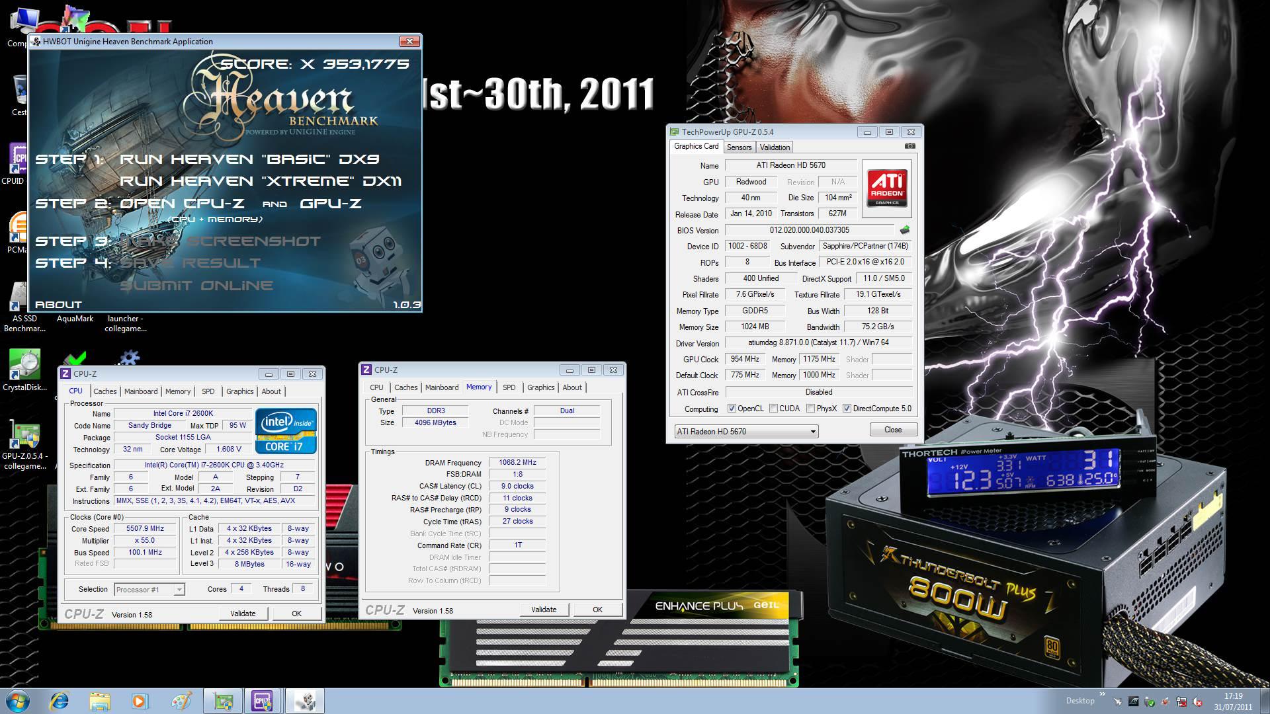Run Heaven "Xtreme" DX11 benchmark
The height and width of the screenshot is (714, 1270).
261,181
